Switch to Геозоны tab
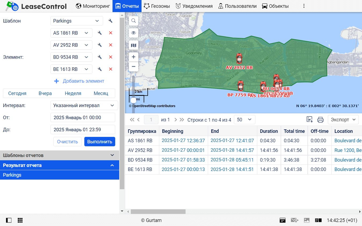This screenshot has width=362, height=226. coord(157,6)
